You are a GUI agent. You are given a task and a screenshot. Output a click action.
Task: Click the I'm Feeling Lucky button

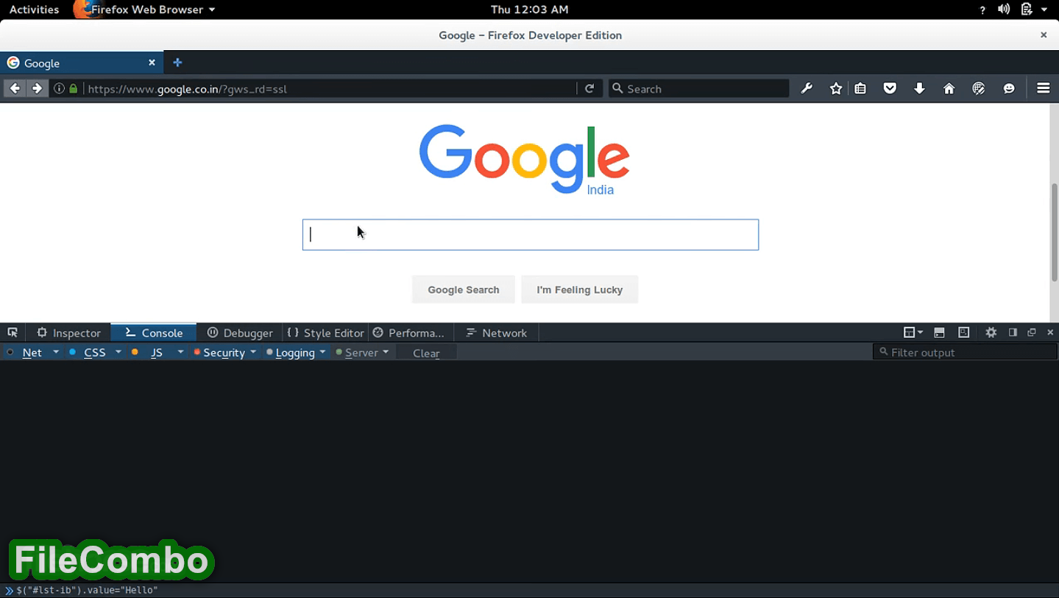pyautogui.click(x=580, y=289)
